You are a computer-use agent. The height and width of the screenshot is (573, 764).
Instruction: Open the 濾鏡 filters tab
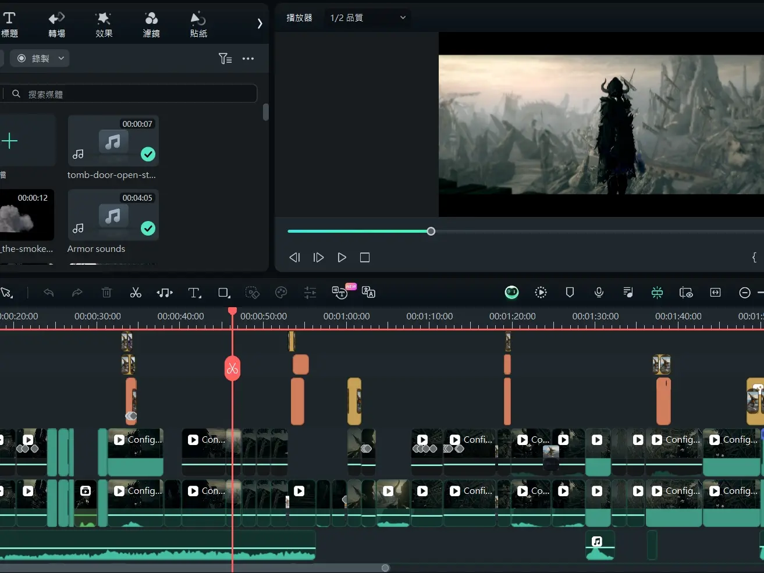(x=151, y=24)
